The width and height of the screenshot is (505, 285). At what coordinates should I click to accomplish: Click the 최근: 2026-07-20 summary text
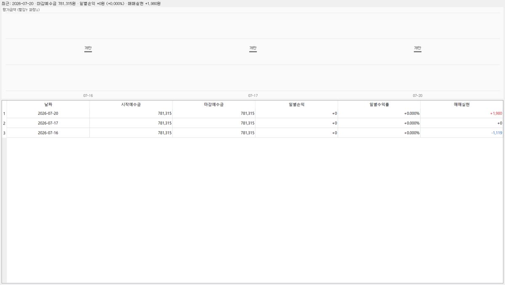click(x=17, y=3)
